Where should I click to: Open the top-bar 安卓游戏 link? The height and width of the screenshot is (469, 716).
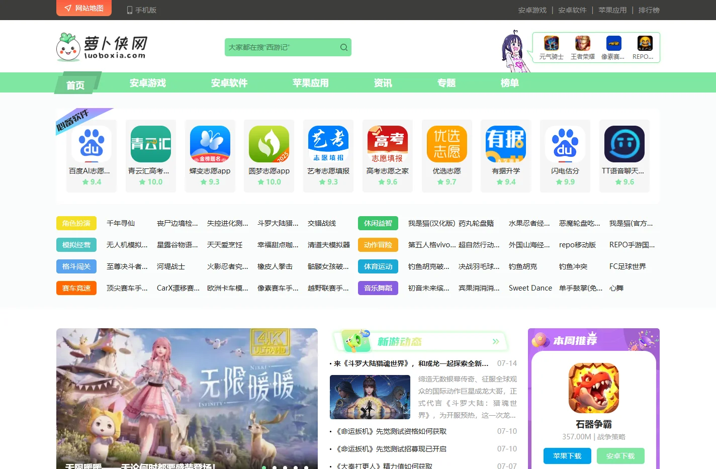tap(532, 10)
